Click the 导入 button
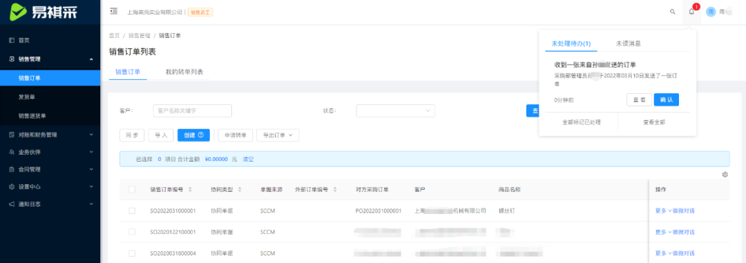746x263 pixels. pos(161,135)
